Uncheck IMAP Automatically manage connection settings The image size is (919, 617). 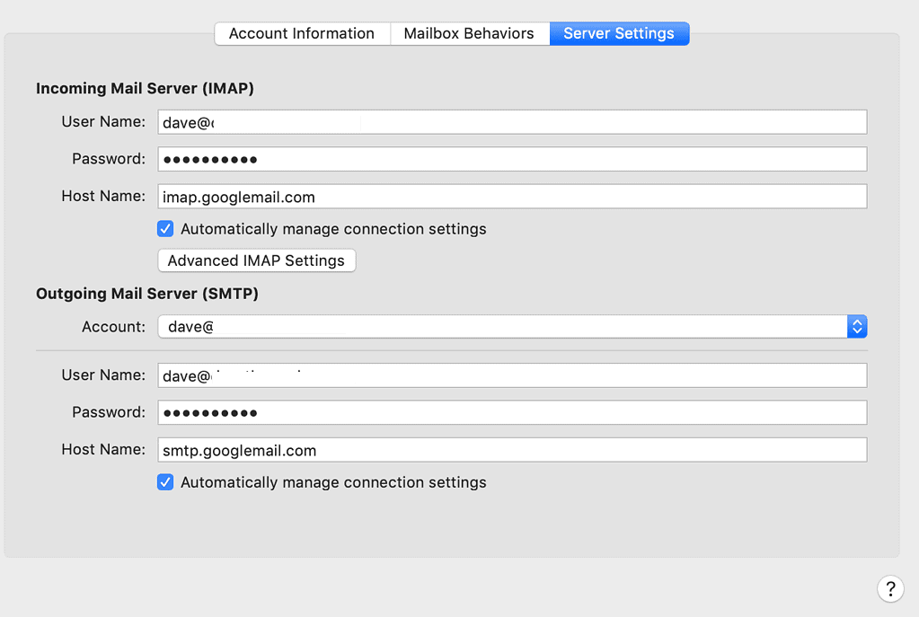(x=165, y=228)
